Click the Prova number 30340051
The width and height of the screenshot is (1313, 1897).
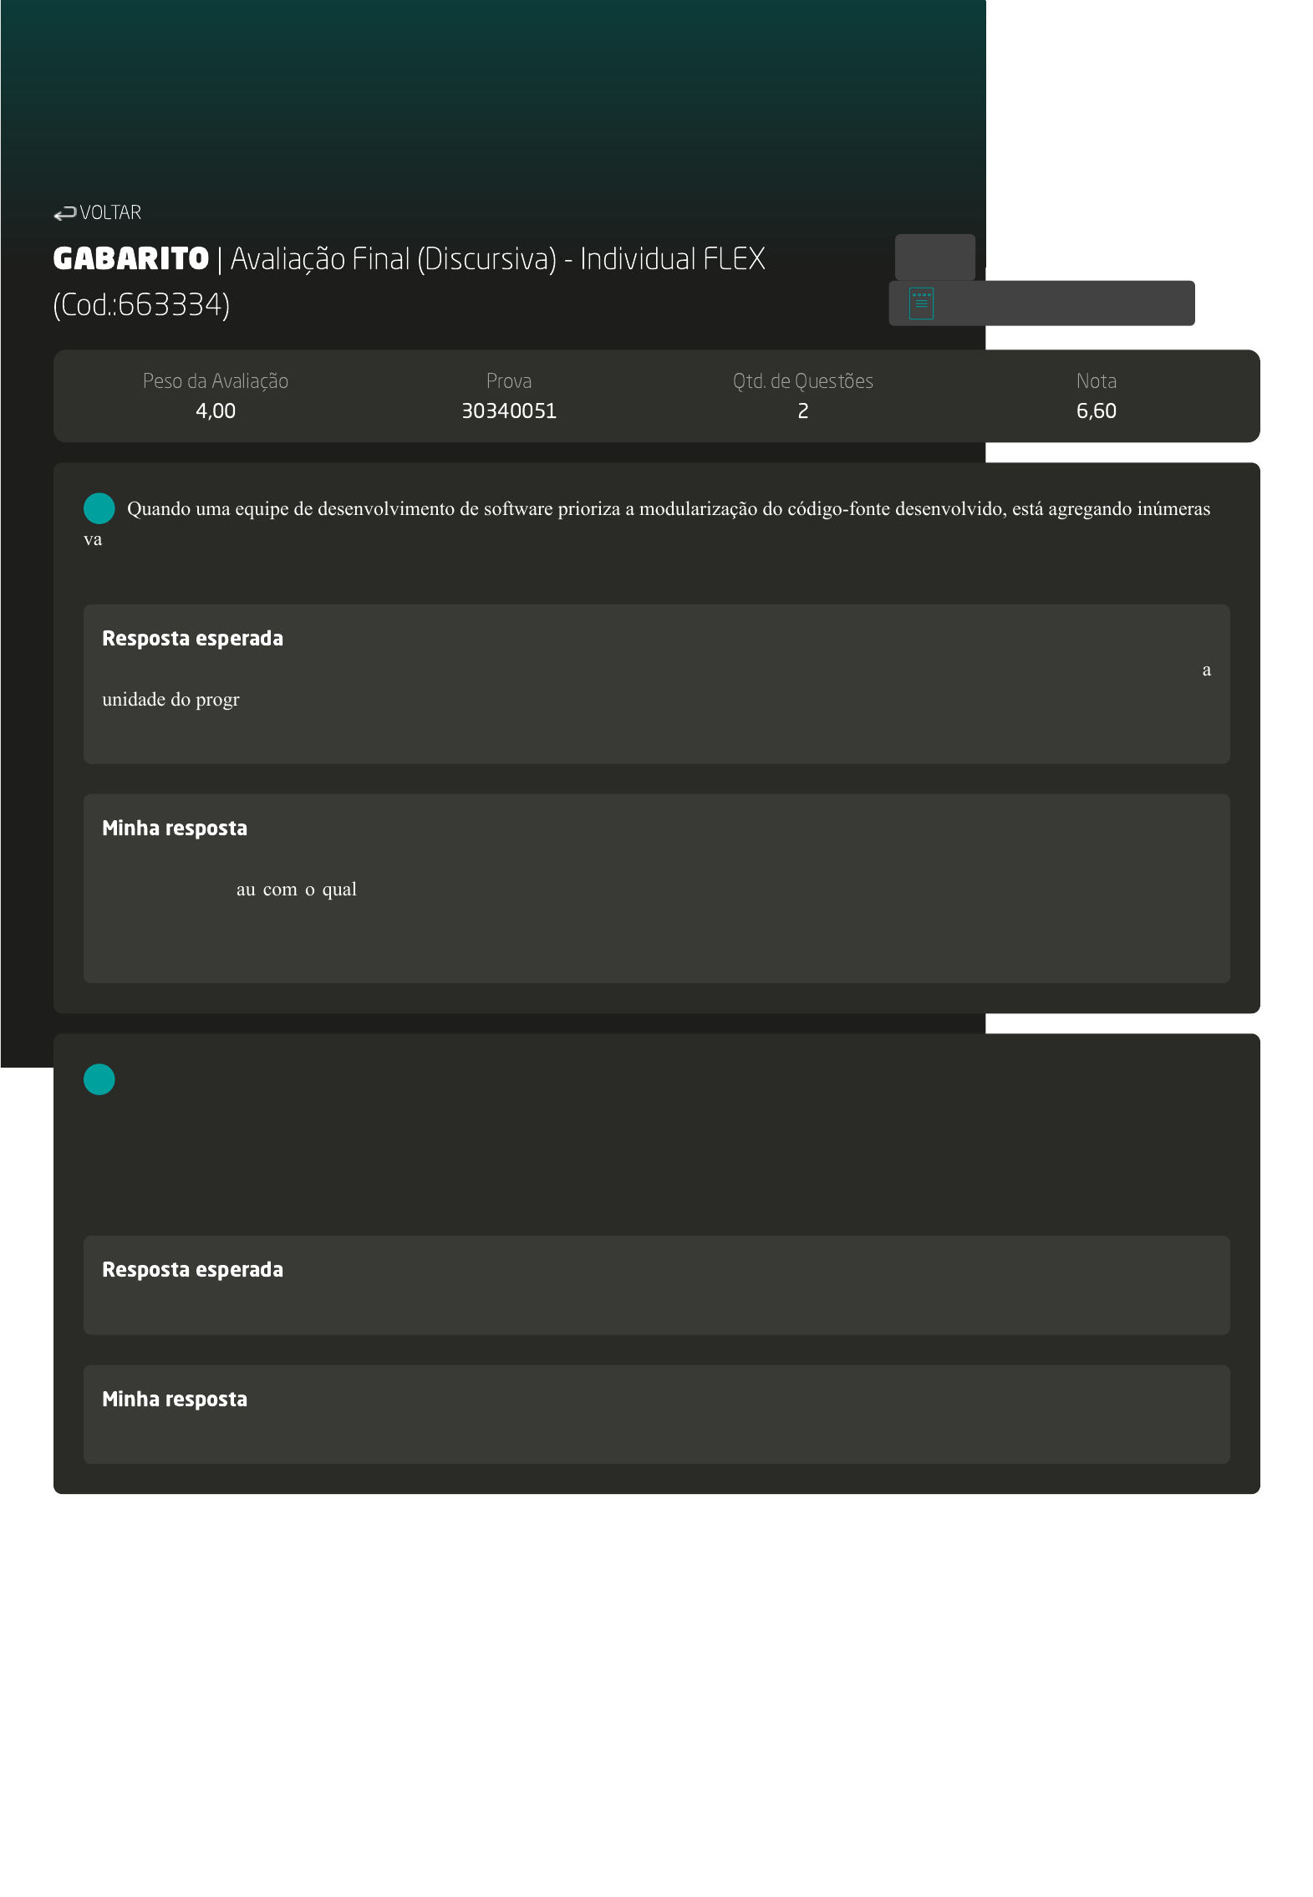508,411
